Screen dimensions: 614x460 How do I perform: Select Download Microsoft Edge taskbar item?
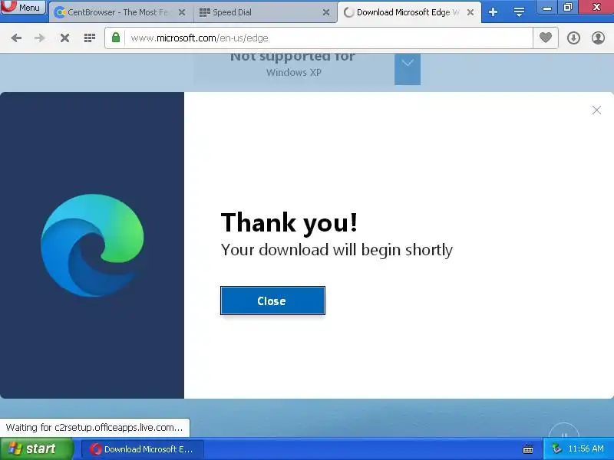click(x=142, y=449)
